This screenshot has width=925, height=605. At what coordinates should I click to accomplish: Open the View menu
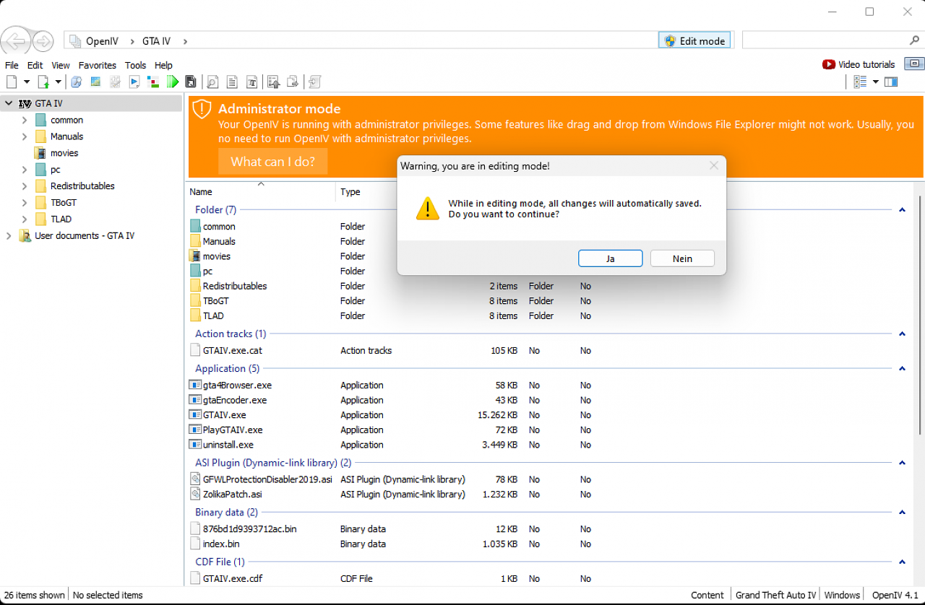point(61,65)
